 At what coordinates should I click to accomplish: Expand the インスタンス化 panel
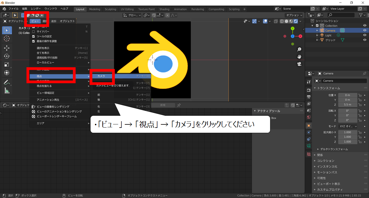point(327,167)
